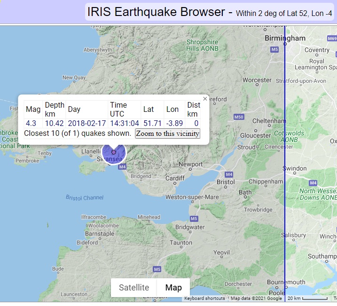337x306 pixels.
Task: Click the Dist km column header
Action: [194, 110]
